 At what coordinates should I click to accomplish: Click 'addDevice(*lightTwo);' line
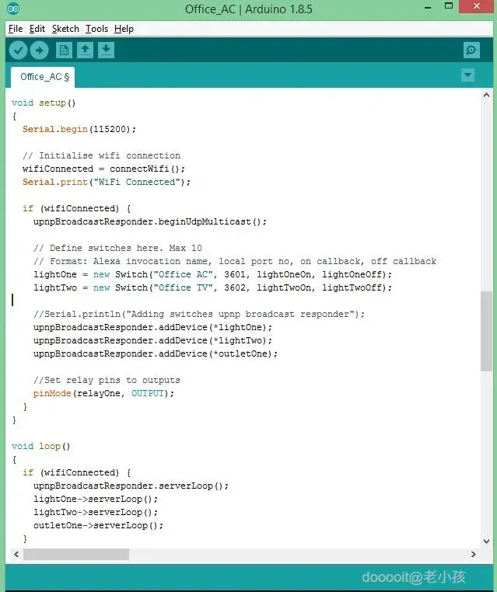tap(152, 340)
